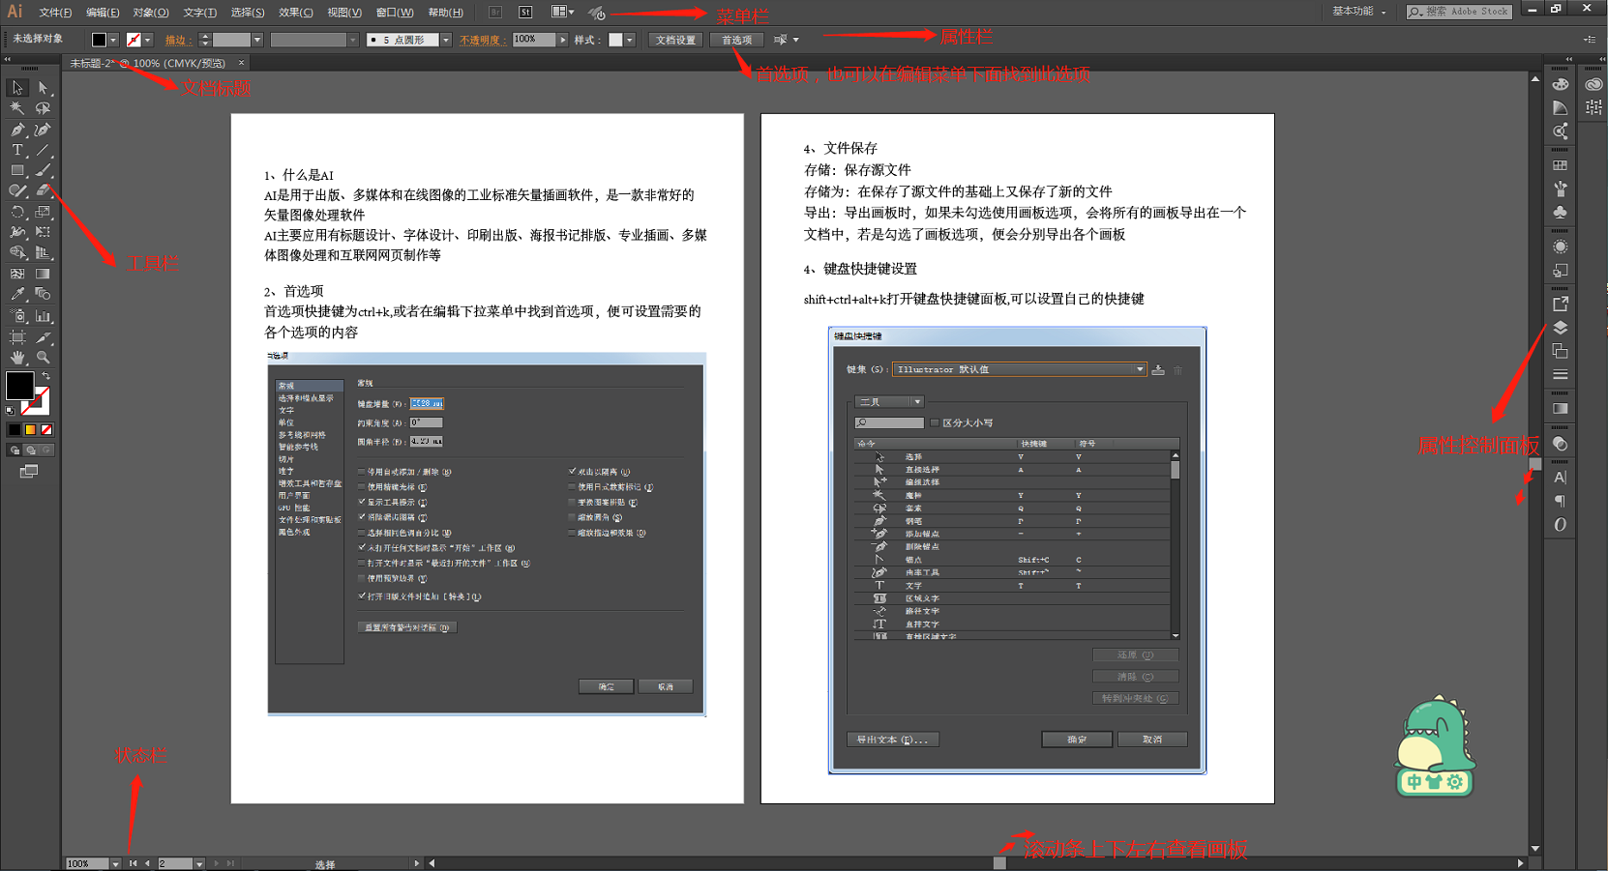Open the Layers panel icon
Viewport: 1608px width, 871px height.
click(1560, 329)
